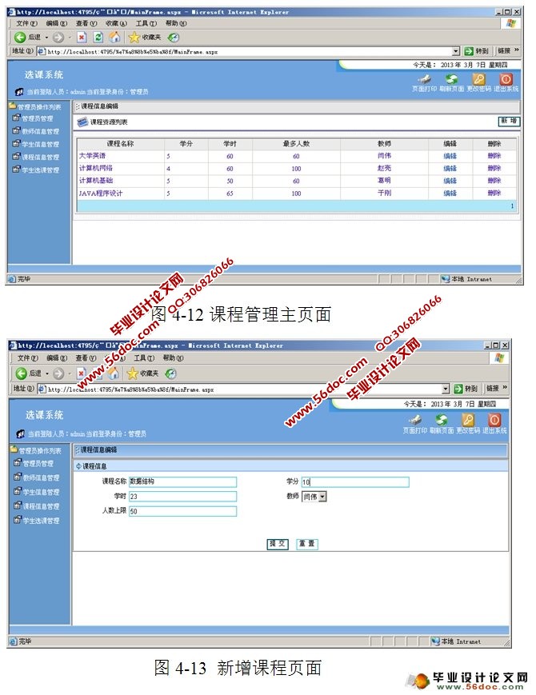This screenshot has width=536, height=695.
Task: Open 文件 menu in the add course window
Action: click(27, 357)
